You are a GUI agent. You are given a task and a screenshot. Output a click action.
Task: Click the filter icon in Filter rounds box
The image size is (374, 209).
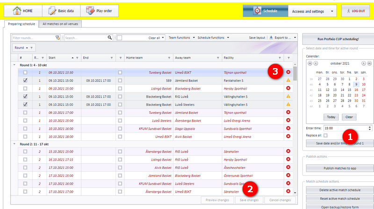pyautogui.click(x=58, y=38)
